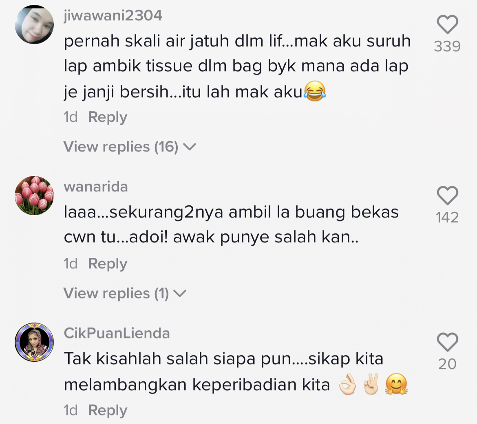Viewport: 477px width, 424px height.
Task: Like CikPuanLienda's comment with the heart icon
Action: pyautogui.click(x=448, y=342)
